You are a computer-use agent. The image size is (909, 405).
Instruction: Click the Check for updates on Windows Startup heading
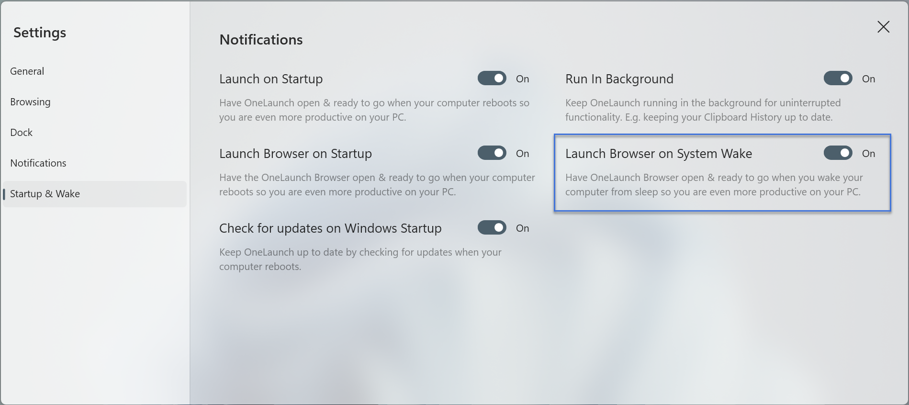coord(330,228)
